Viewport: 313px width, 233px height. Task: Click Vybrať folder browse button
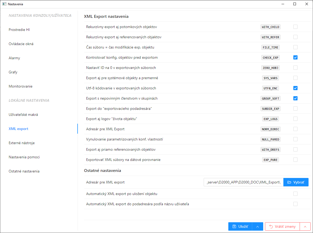click(x=296, y=182)
